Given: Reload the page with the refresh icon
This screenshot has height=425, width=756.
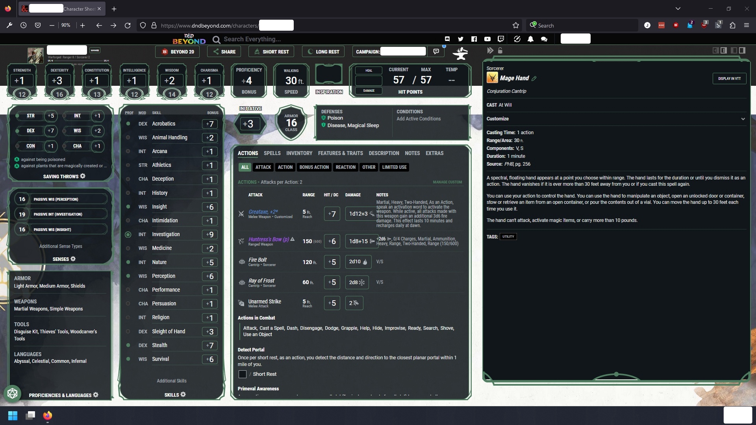Looking at the screenshot, I should (128, 25).
